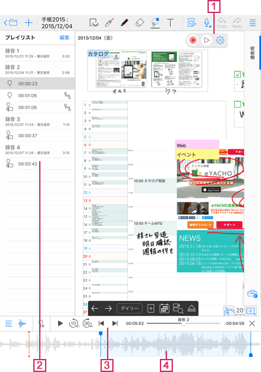Start recording with the red record button
The image size is (261, 372).
coord(193,40)
